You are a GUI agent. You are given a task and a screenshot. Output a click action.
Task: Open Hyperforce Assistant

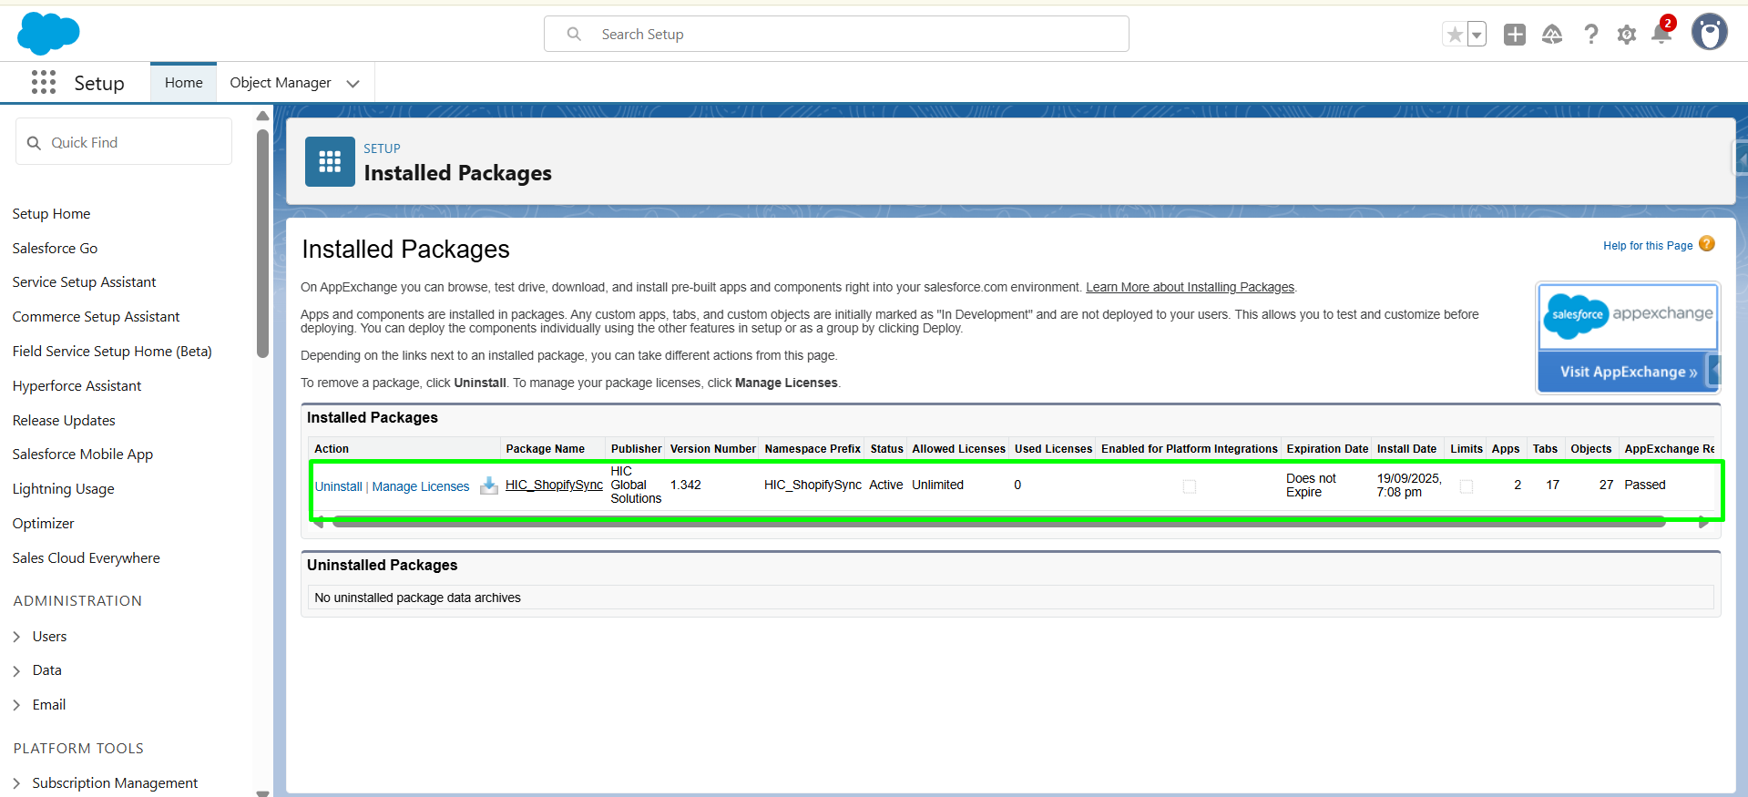point(77,386)
